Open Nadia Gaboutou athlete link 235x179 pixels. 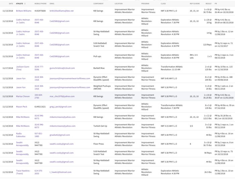point(21,135)
